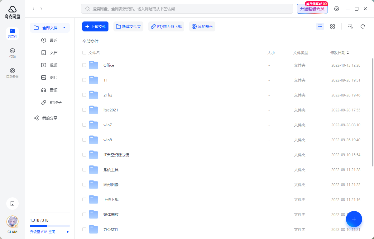This screenshot has width=374, height=239.
Task: Check the select-all checkbox above 文件名
Action: [x=84, y=53]
